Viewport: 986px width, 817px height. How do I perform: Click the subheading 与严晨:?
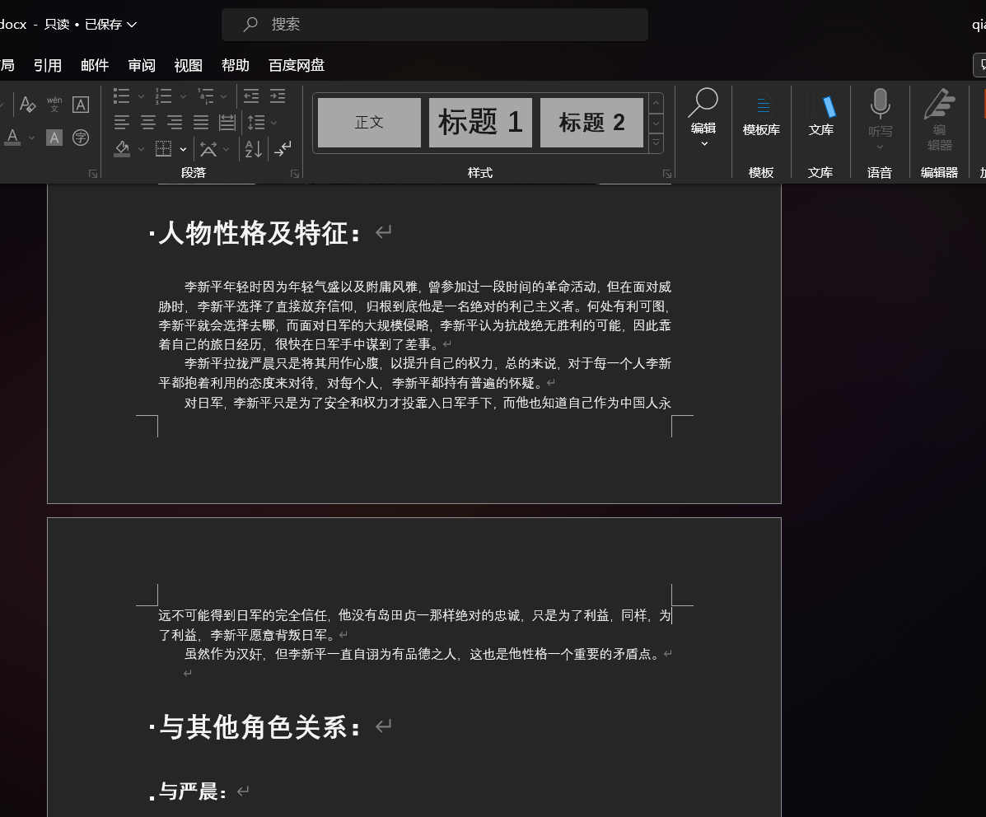click(192, 791)
